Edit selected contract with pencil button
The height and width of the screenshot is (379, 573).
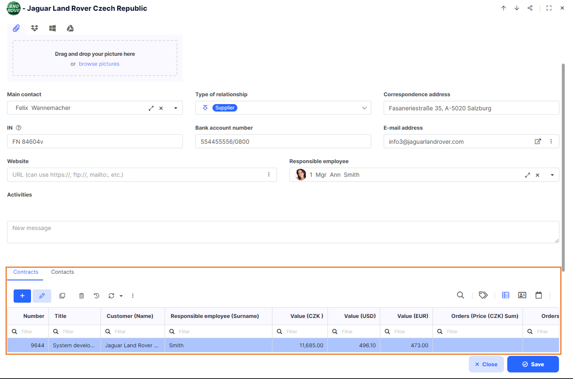click(x=42, y=296)
